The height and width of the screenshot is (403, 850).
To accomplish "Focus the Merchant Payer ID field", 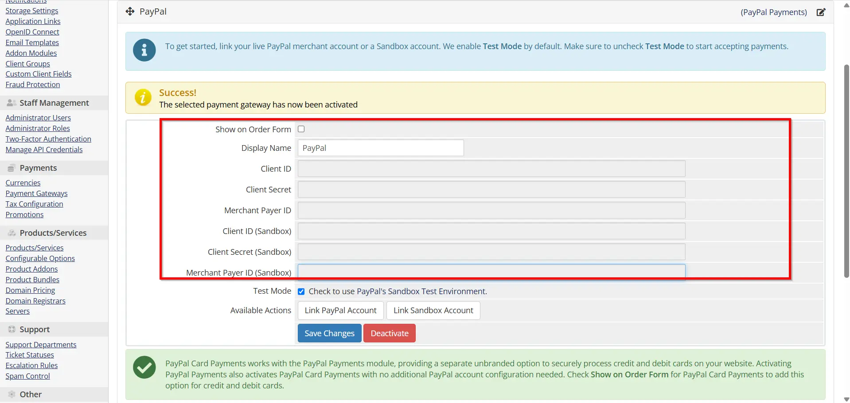I will [491, 210].
